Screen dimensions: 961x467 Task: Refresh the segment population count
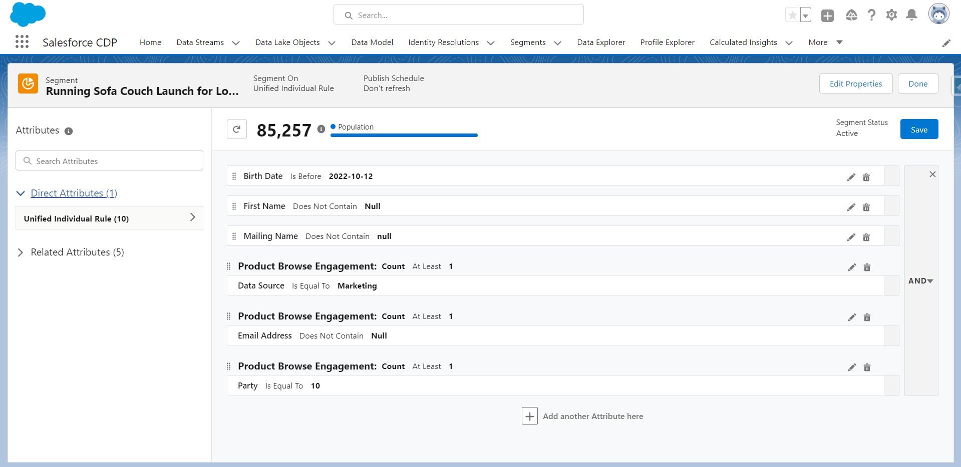237,129
